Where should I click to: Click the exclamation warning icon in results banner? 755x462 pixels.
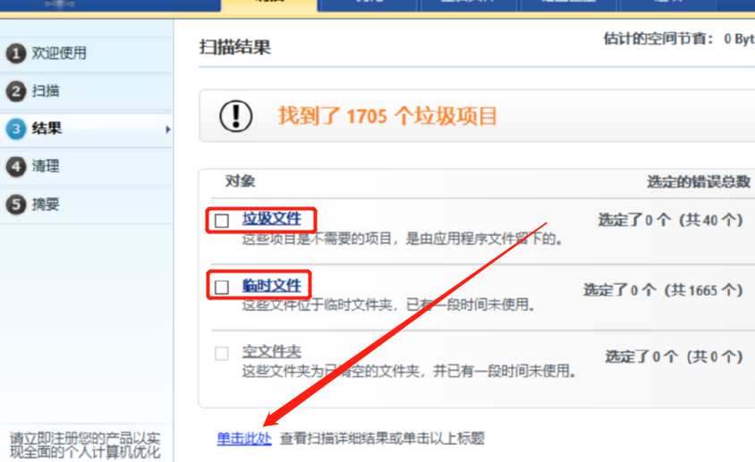click(x=236, y=116)
